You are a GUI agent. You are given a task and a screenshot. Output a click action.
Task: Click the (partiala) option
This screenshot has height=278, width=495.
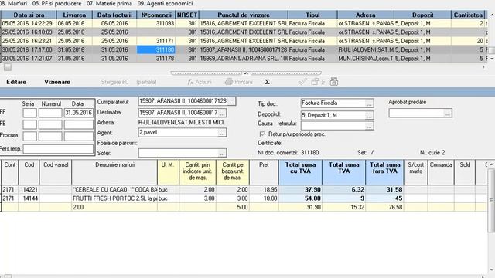tap(146, 82)
